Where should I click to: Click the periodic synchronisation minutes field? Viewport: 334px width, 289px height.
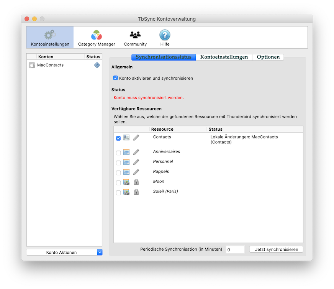point(235,250)
